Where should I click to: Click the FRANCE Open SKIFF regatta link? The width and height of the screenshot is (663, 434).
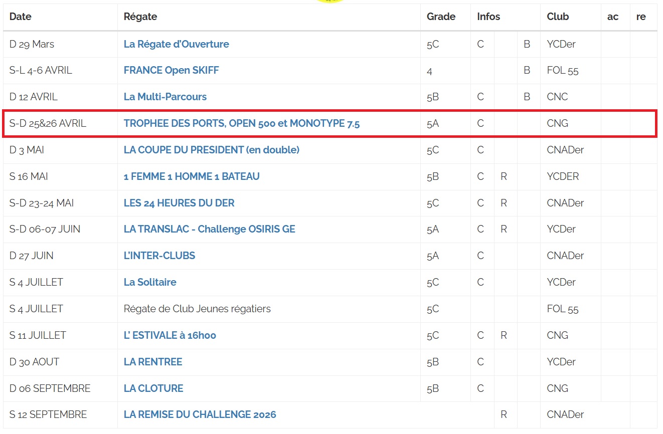(171, 71)
